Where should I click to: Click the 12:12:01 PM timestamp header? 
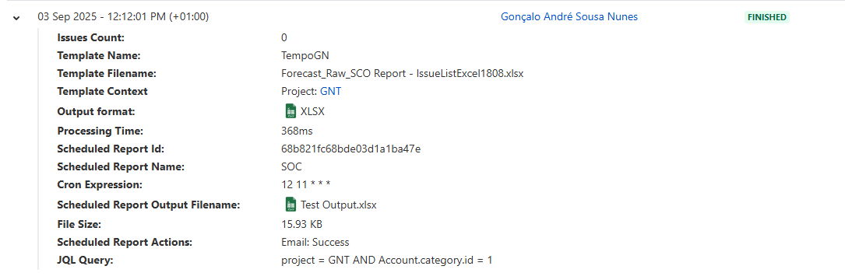[123, 16]
